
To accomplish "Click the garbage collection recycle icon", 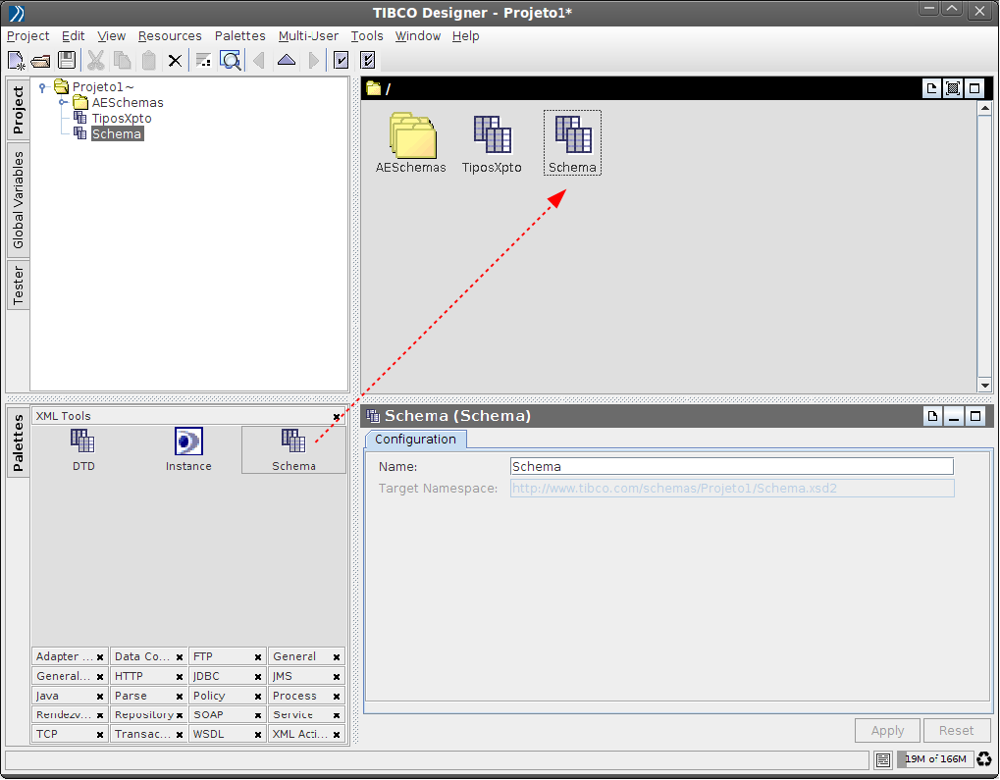I will pos(983,759).
